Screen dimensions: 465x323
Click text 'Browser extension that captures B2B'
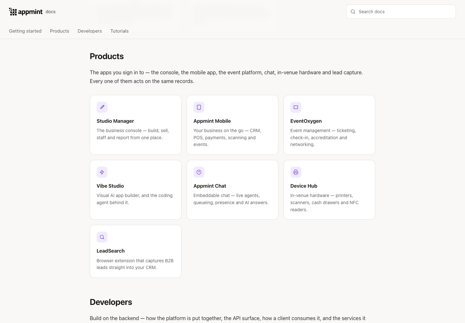pos(135,261)
